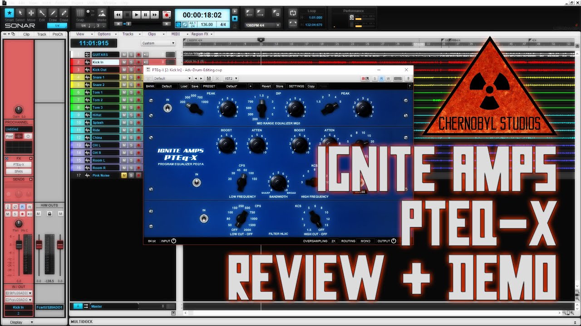Click the plugin Revert button
The image size is (581, 326).
click(x=266, y=86)
